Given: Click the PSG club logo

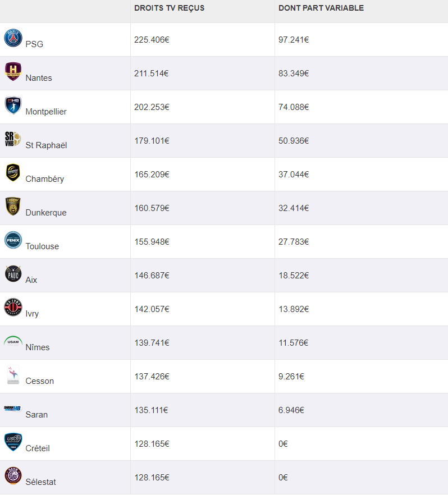Looking at the screenshot, I should click(x=13, y=38).
